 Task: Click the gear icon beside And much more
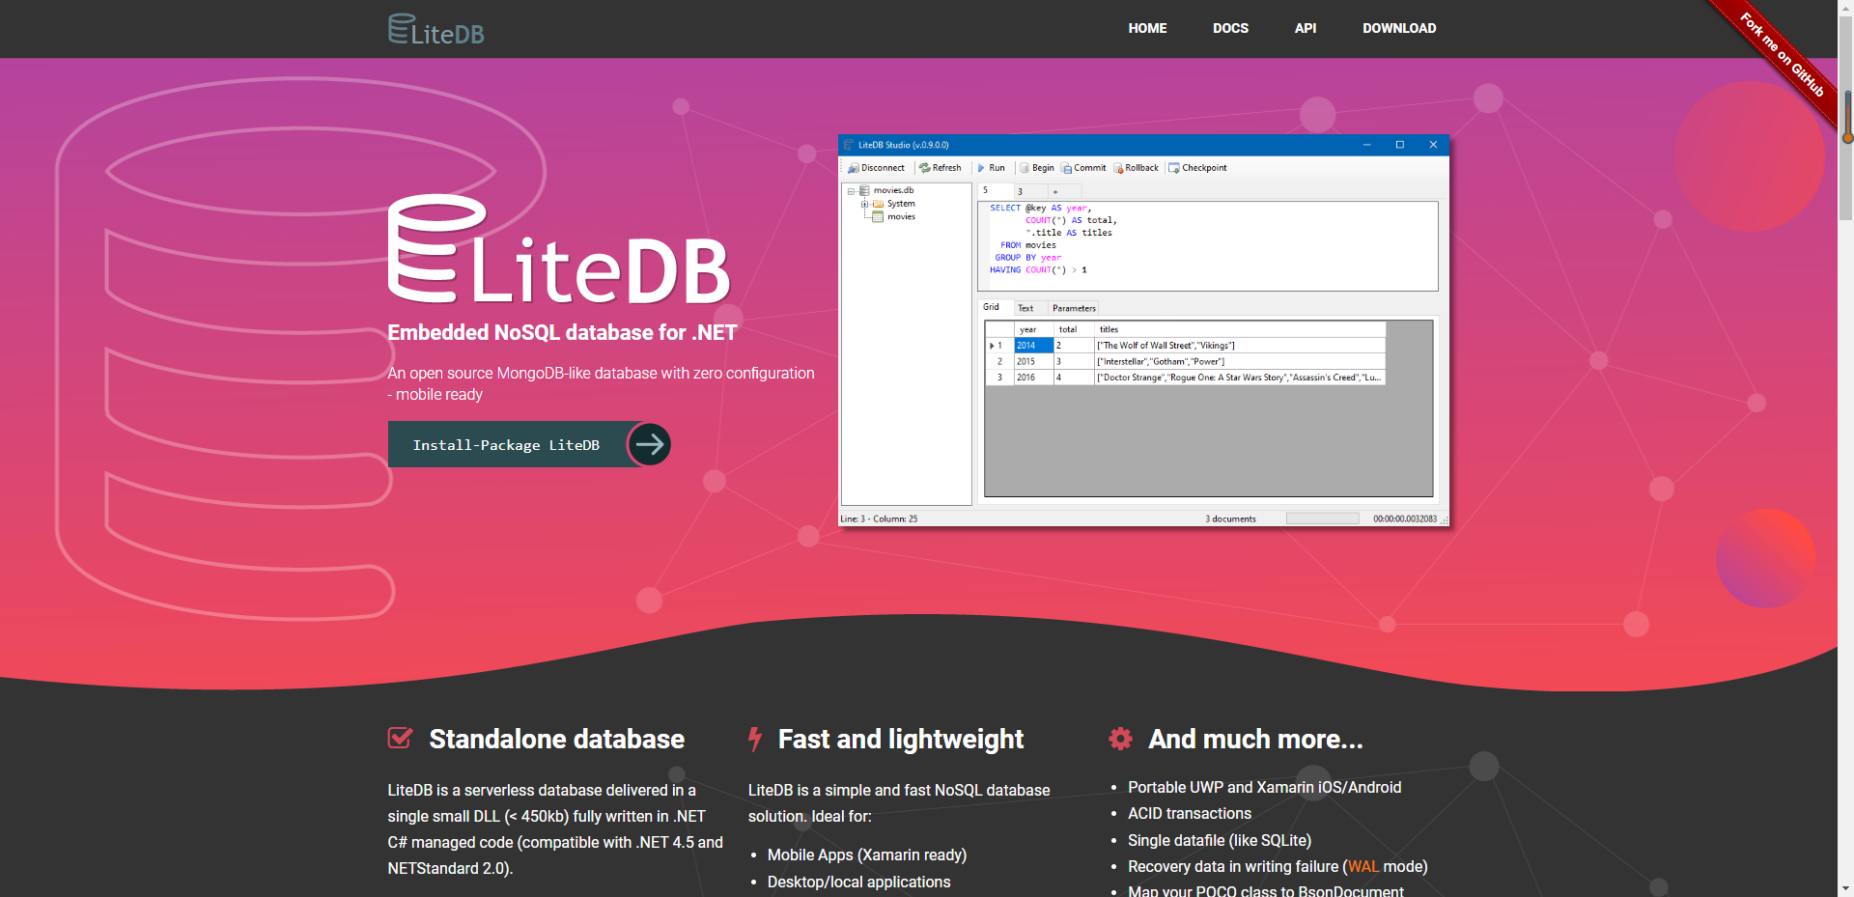pyautogui.click(x=1120, y=739)
